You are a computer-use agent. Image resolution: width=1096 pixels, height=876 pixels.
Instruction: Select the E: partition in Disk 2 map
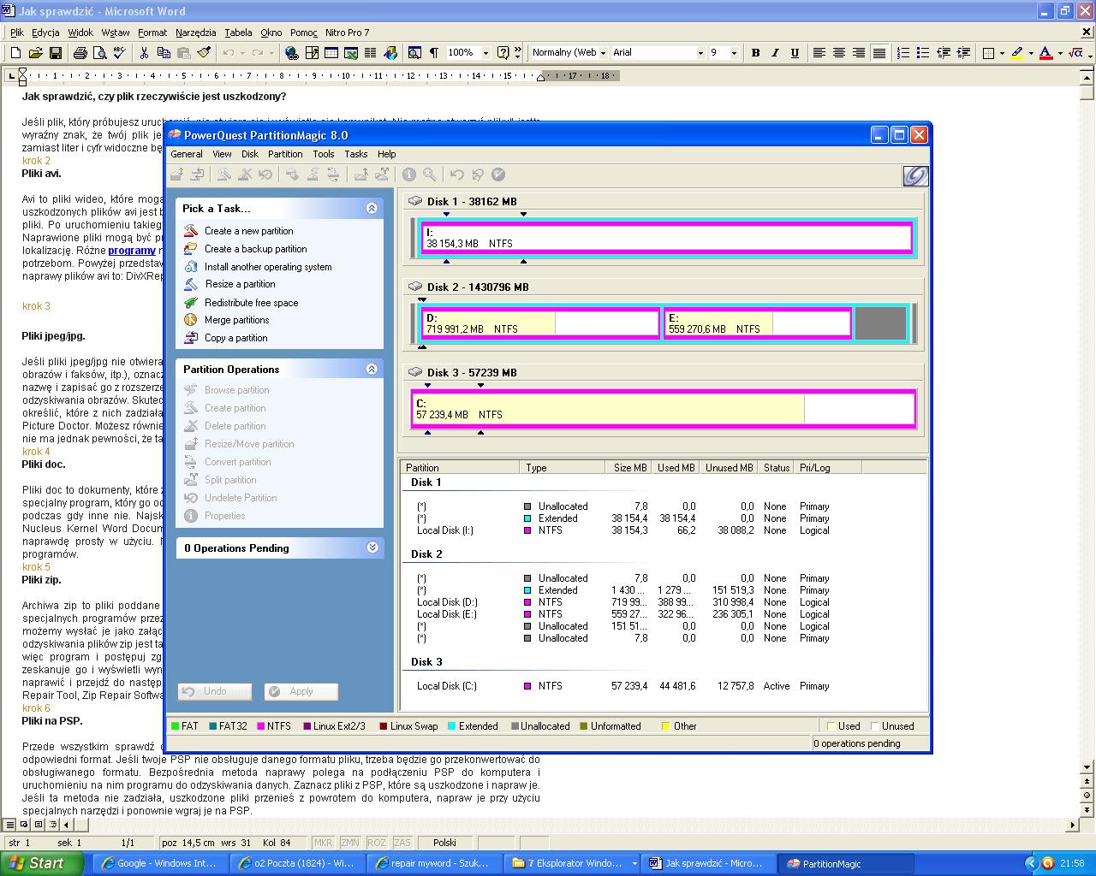[x=757, y=323]
